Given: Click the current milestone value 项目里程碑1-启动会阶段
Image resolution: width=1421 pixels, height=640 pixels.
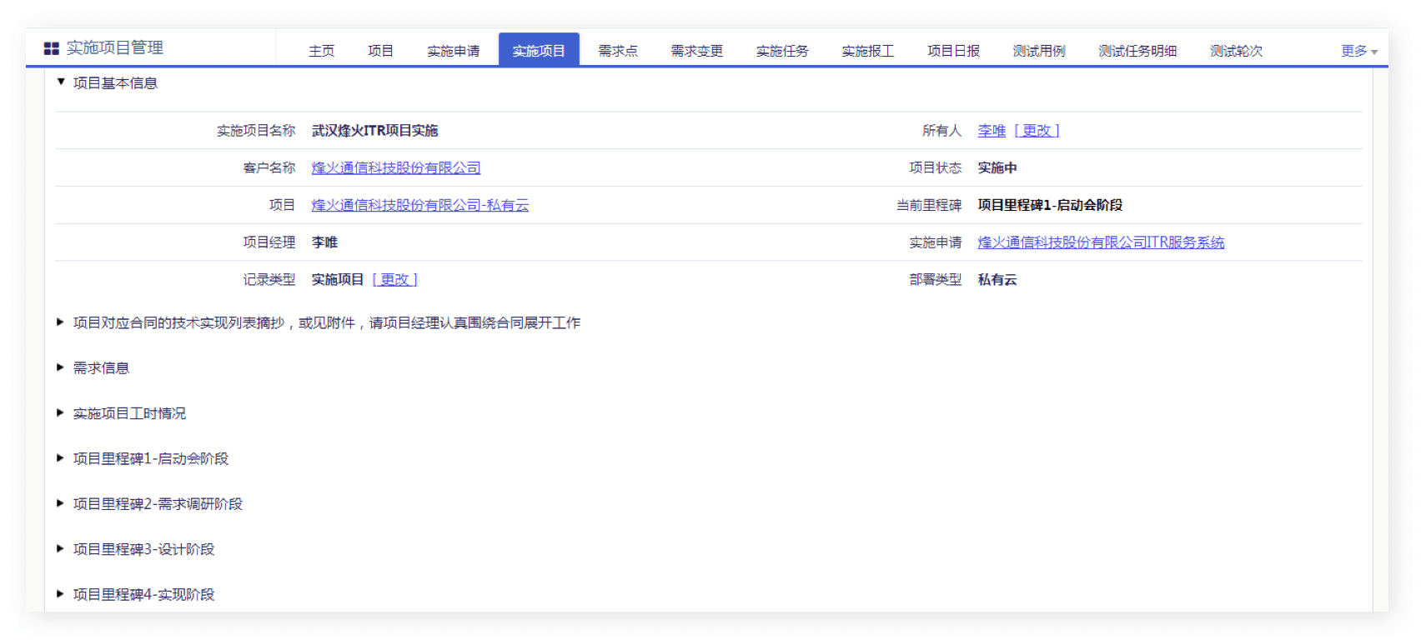Looking at the screenshot, I should (1050, 205).
